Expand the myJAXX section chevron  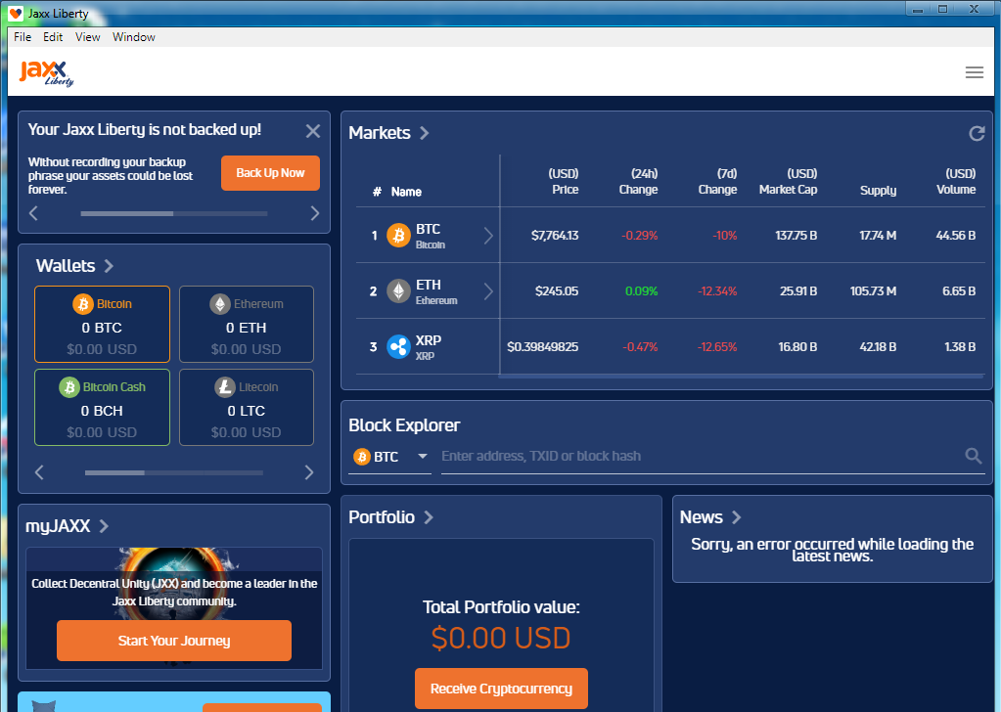[x=104, y=526]
